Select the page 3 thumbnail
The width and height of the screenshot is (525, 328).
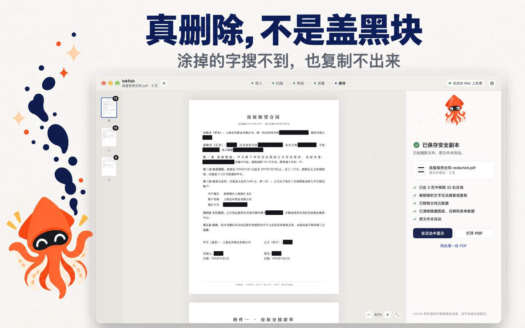[x=109, y=167]
